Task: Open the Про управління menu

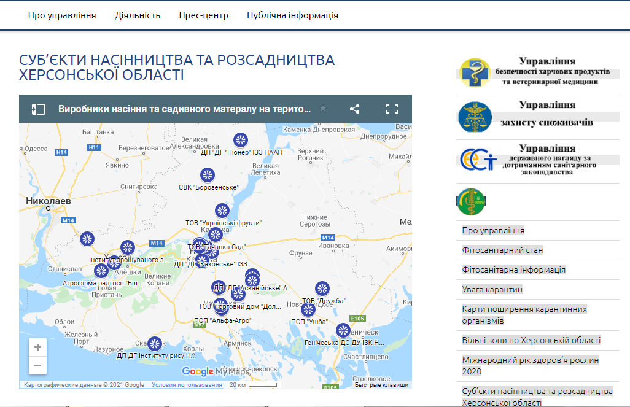Action: pyautogui.click(x=62, y=15)
